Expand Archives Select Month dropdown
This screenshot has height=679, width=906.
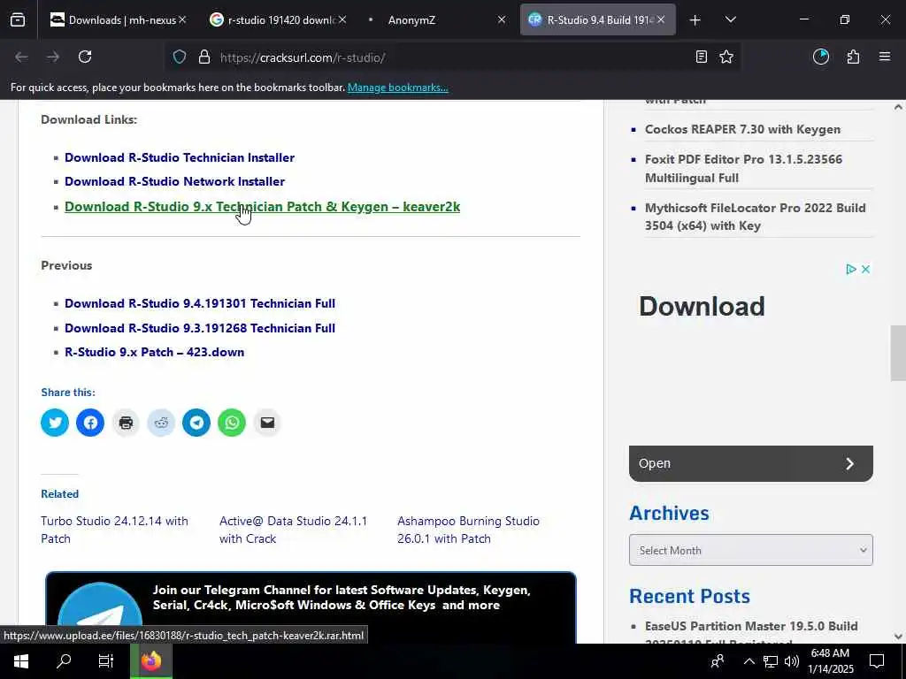pyautogui.click(x=750, y=550)
